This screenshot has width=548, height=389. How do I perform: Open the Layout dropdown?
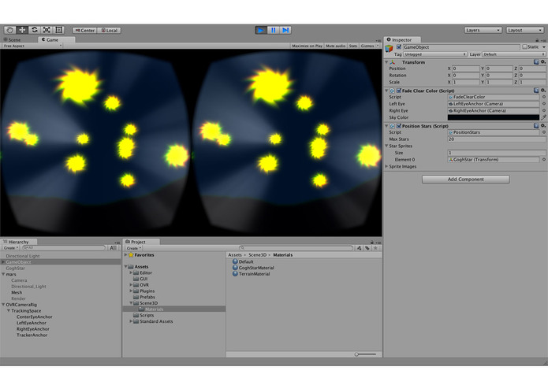525,31
